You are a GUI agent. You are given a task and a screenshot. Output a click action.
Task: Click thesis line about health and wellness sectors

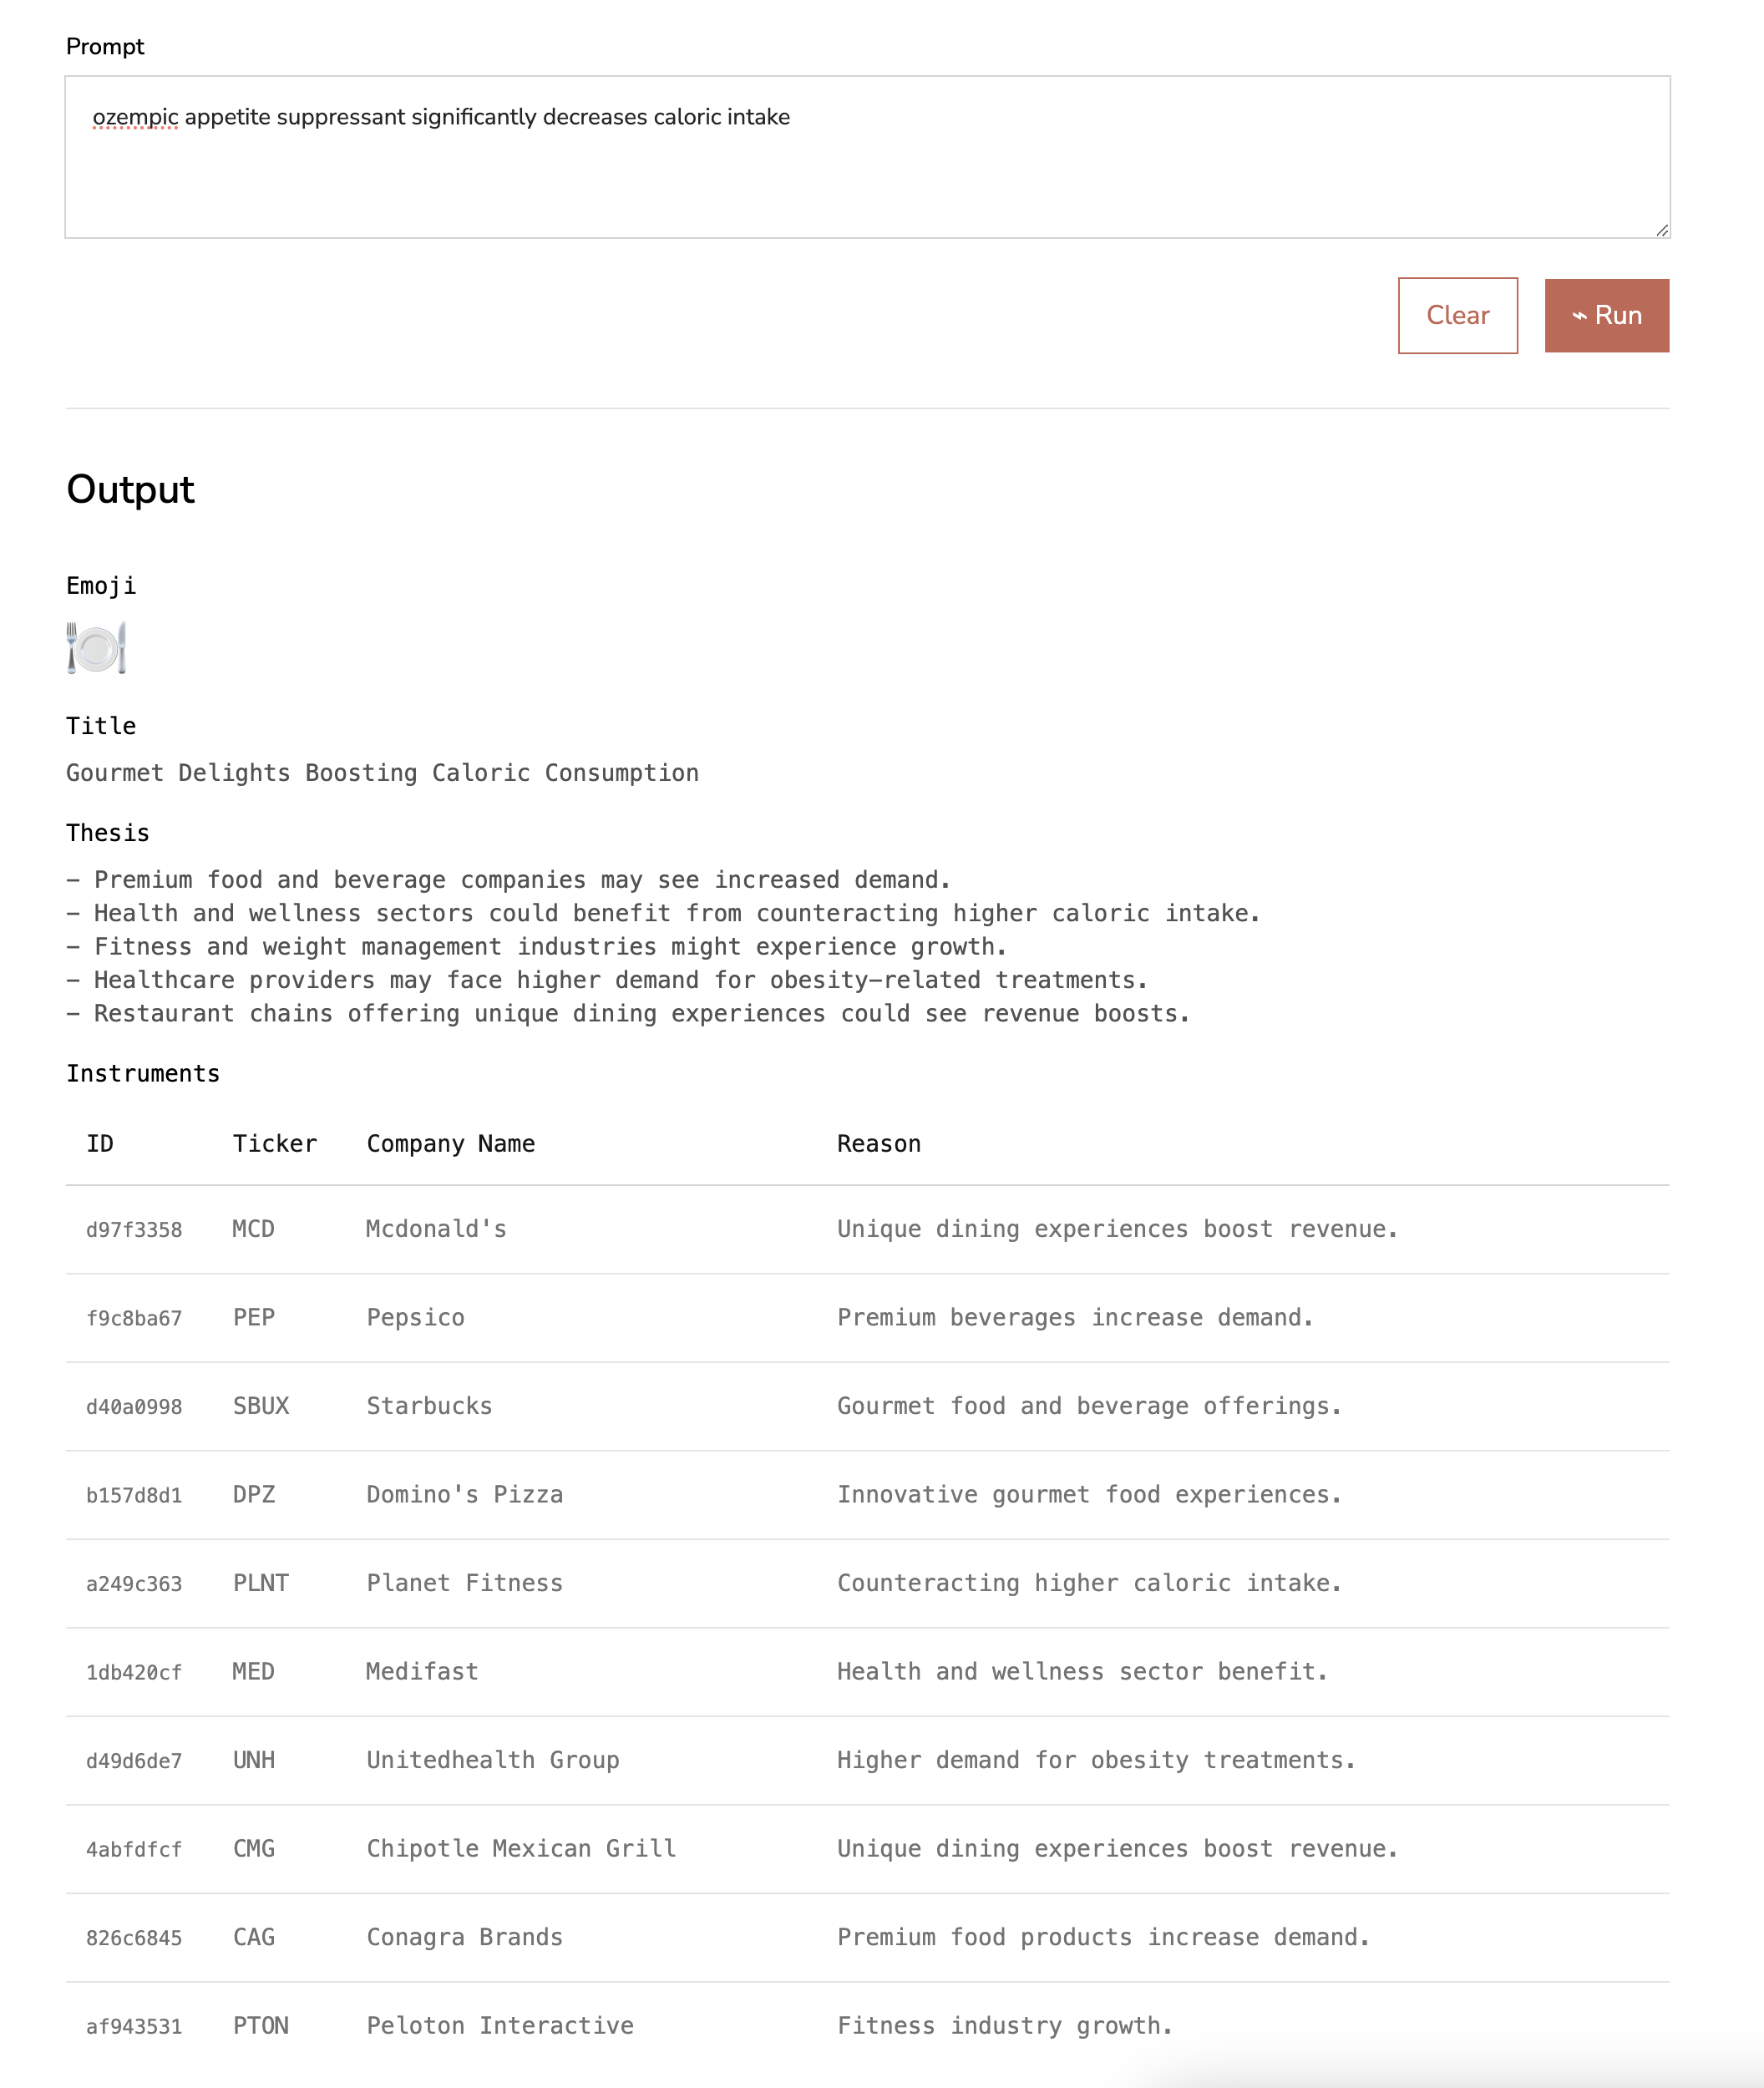click(x=663, y=913)
